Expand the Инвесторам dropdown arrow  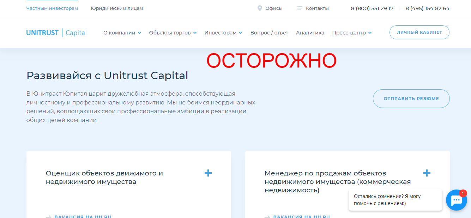pyautogui.click(x=241, y=33)
